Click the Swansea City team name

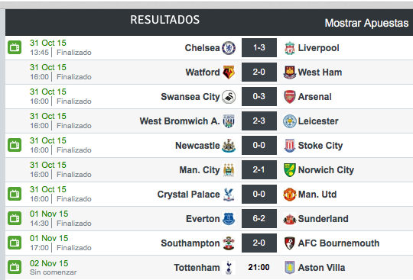[190, 97]
